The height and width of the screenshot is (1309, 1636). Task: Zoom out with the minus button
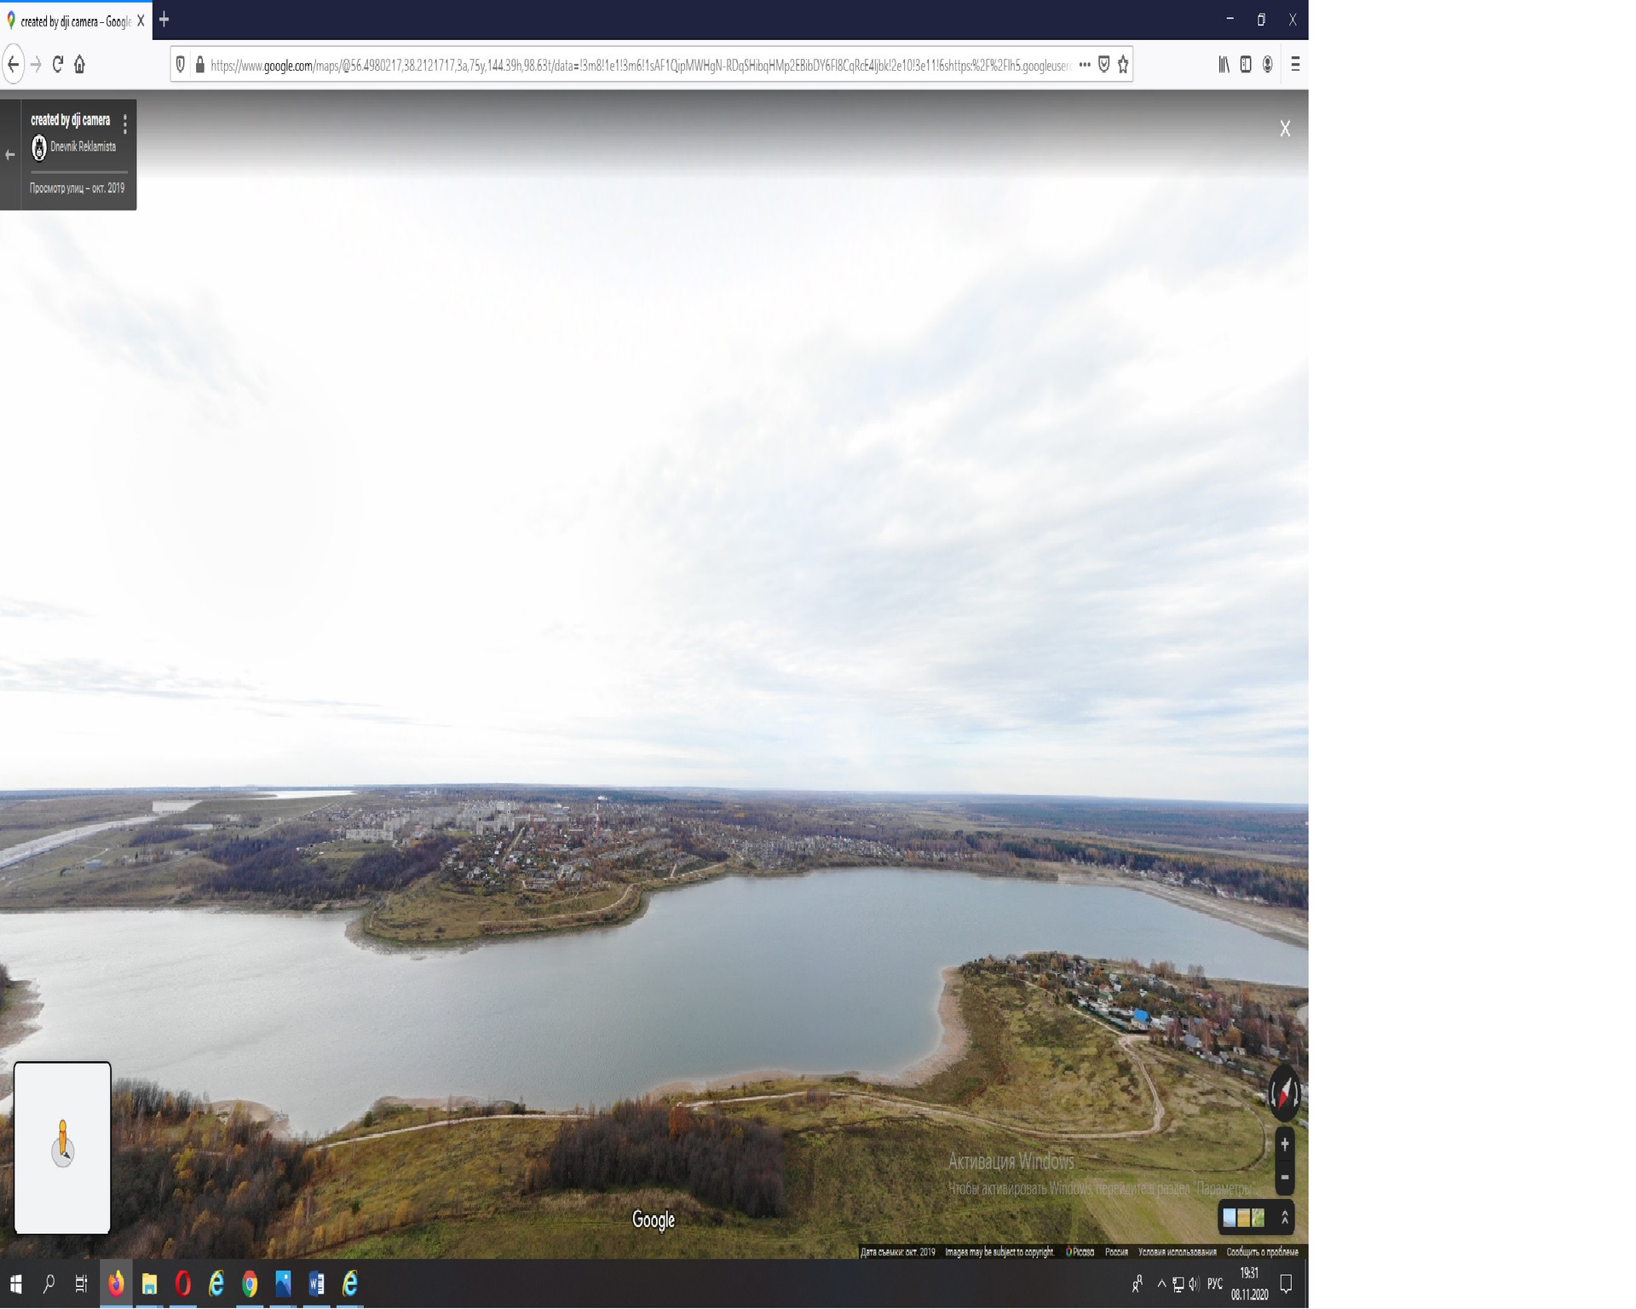(1284, 1177)
